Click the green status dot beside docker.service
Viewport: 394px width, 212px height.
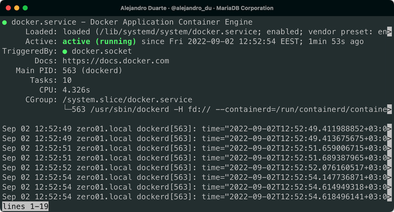[x=5, y=22]
